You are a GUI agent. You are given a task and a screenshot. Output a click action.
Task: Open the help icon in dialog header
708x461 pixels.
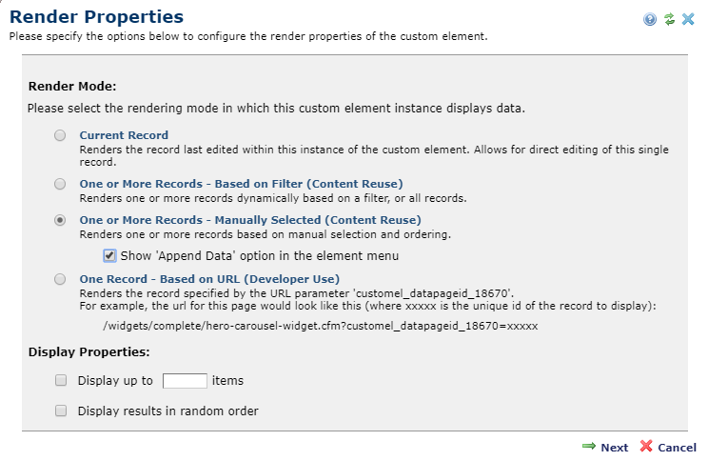650,19
